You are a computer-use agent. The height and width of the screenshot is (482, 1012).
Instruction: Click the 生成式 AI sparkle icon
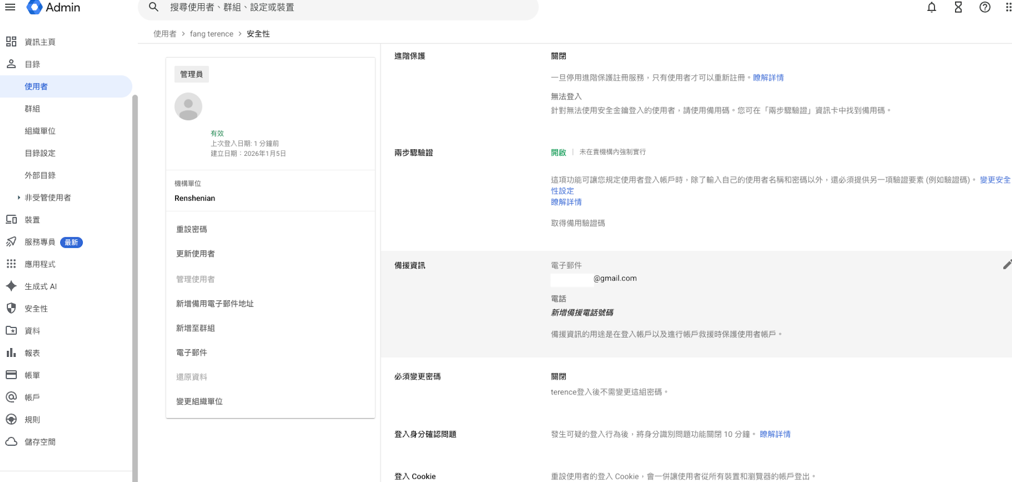[11, 286]
